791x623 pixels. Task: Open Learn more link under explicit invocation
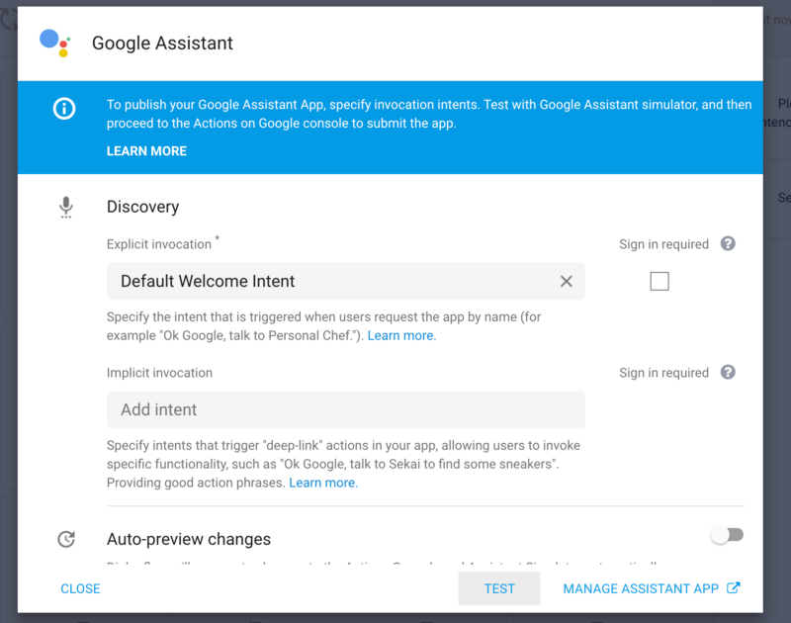click(401, 335)
